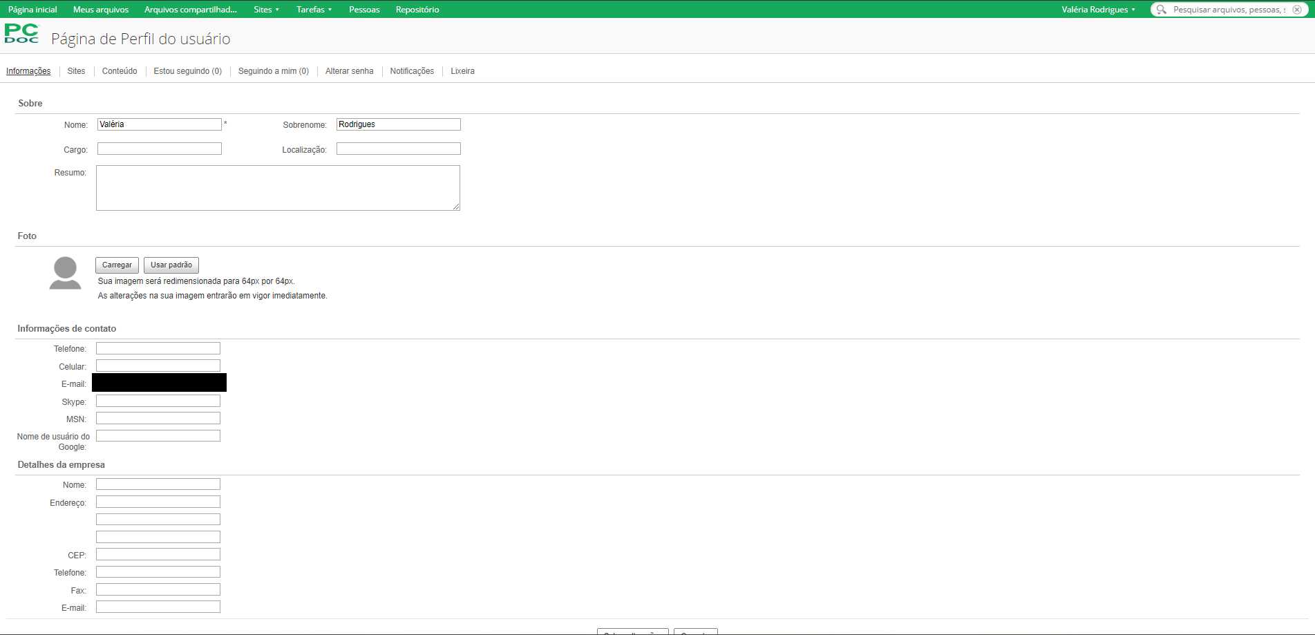
Task: Click the user avatar placeholder image
Action: coord(65,273)
